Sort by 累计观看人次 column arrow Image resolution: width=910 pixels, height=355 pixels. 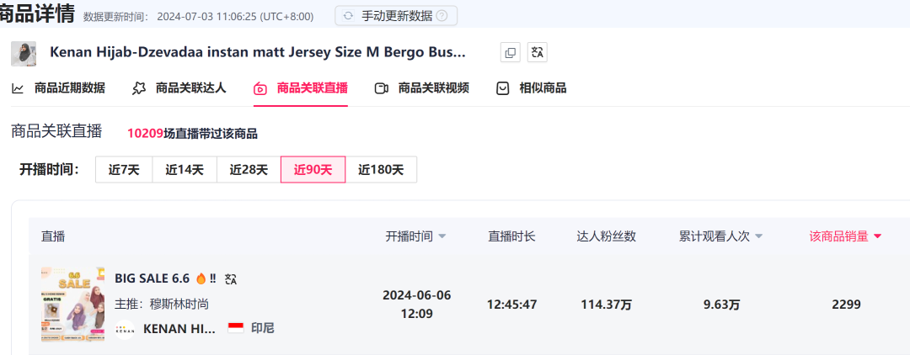coord(759,237)
